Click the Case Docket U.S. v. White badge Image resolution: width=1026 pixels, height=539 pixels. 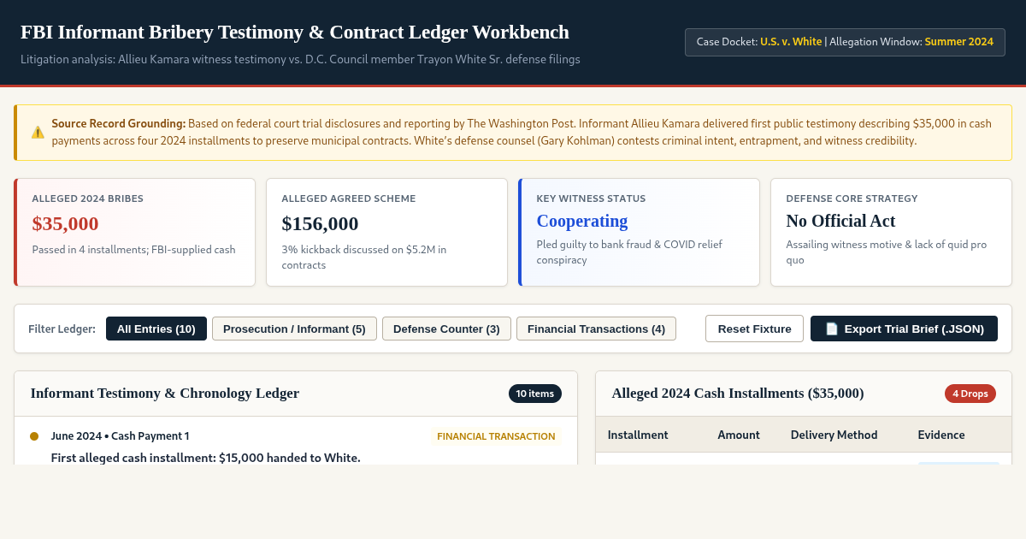(845, 42)
